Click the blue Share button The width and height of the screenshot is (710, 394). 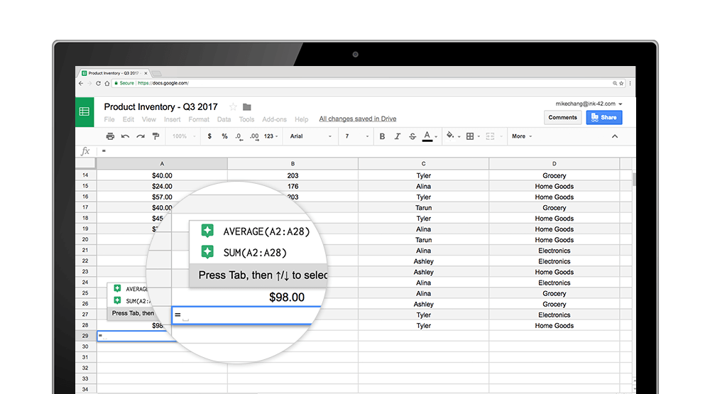pos(604,117)
